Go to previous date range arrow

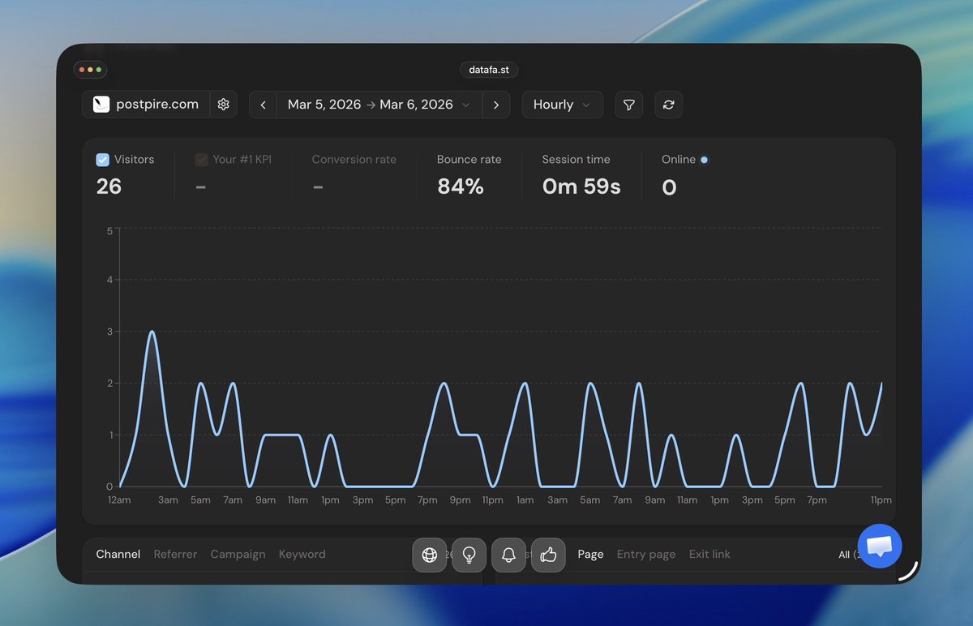pyautogui.click(x=263, y=105)
